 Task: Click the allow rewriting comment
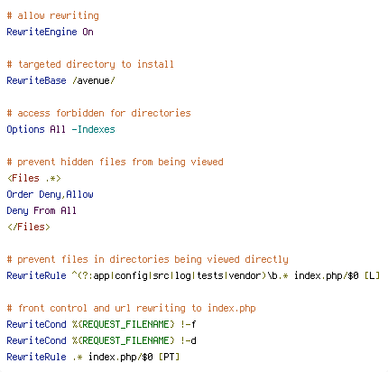[52, 15]
